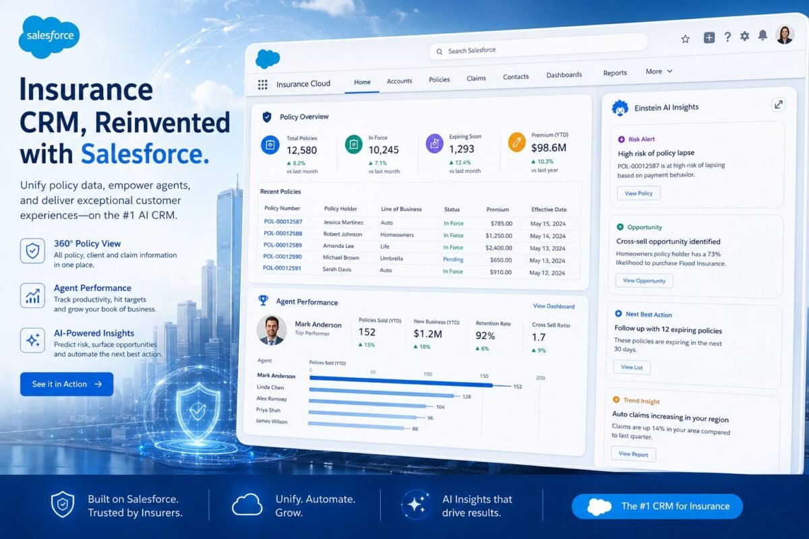The image size is (809, 539).
Task: Click the Jessica Martinez policy holder cell
Action: pos(343,222)
